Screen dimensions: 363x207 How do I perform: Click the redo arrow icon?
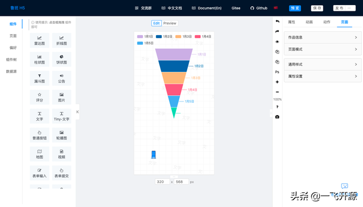pyautogui.click(x=277, y=32)
